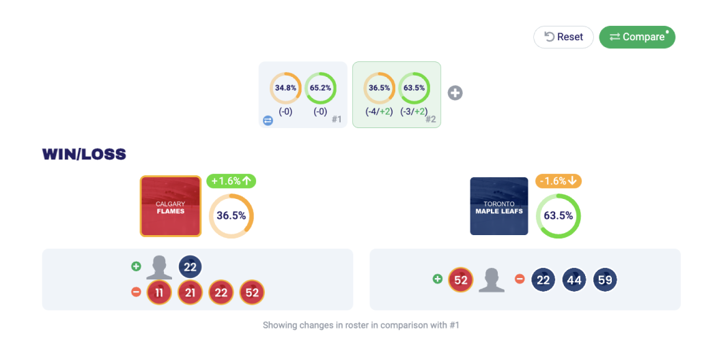This screenshot has width=721, height=353.
Task: Click the red minus icon in Flames roster
Action: [136, 292]
